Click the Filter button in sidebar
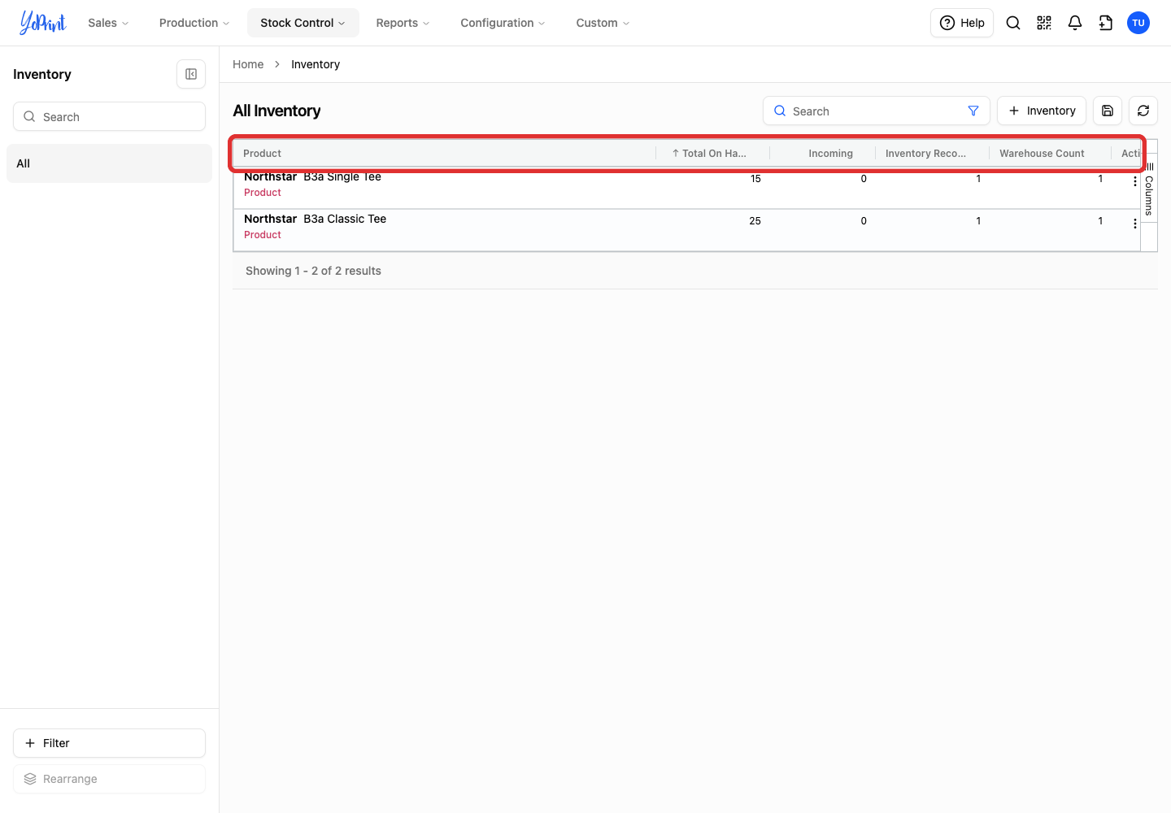 109,743
